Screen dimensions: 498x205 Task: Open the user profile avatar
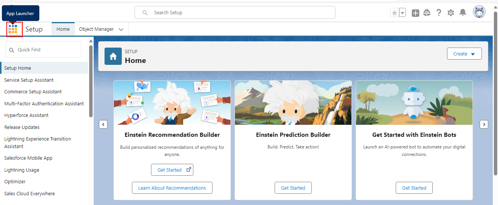point(479,12)
